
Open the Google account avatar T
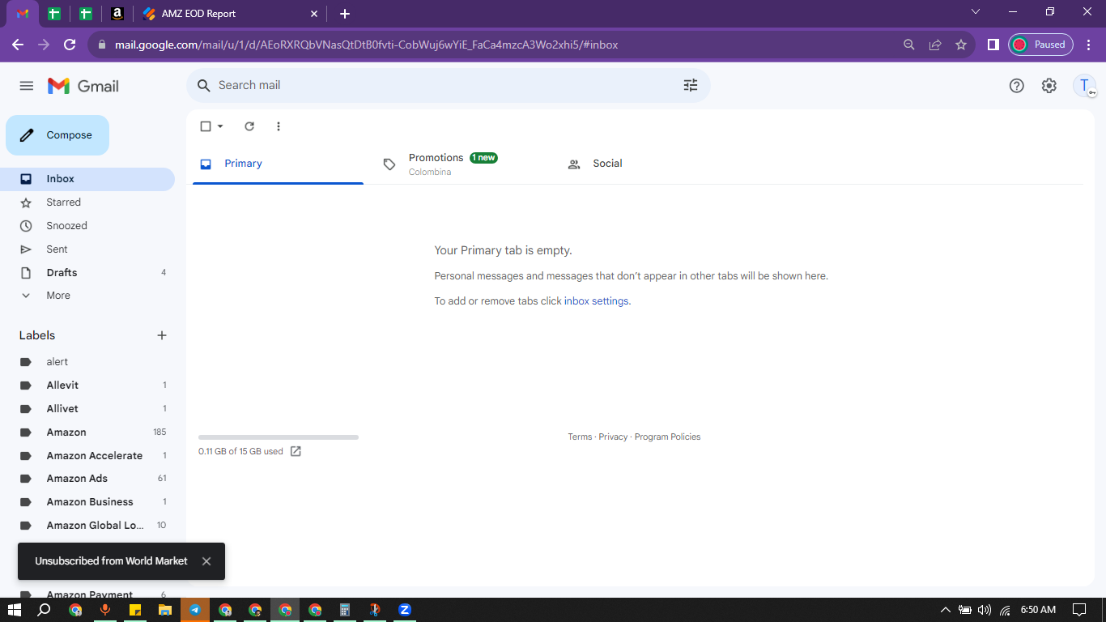1084,86
